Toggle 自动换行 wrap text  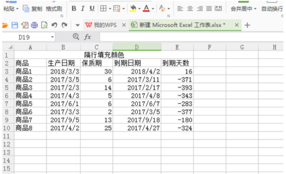click(272, 9)
